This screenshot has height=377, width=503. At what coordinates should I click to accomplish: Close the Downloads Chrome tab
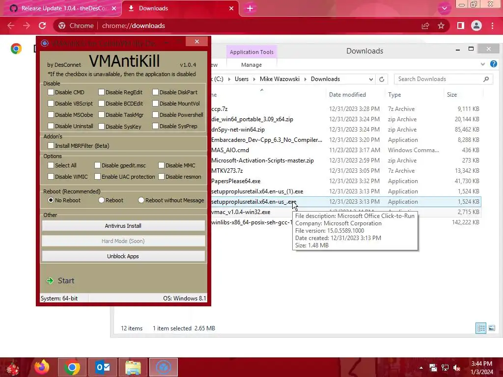tap(231, 8)
